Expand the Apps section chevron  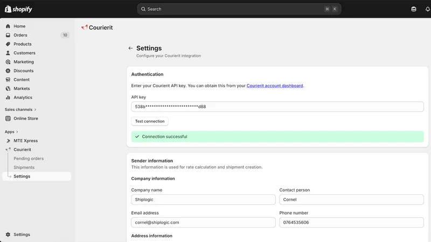17,132
